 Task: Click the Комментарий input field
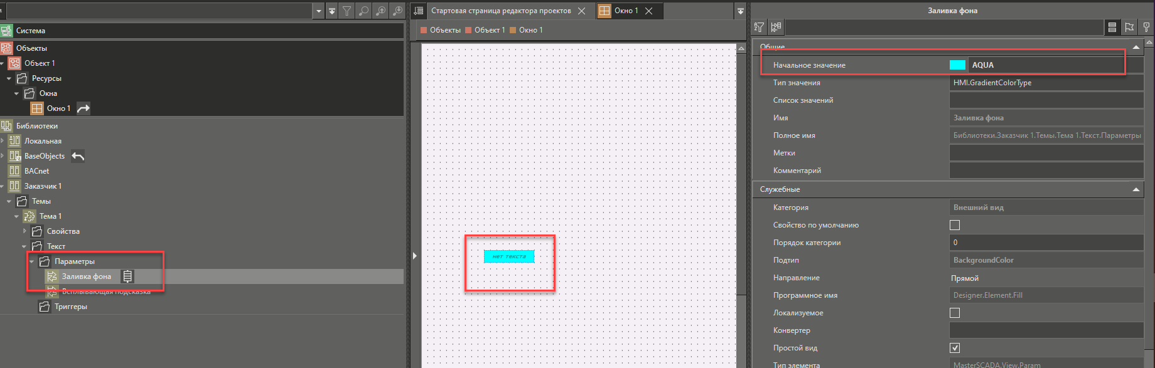[1046, 171]
